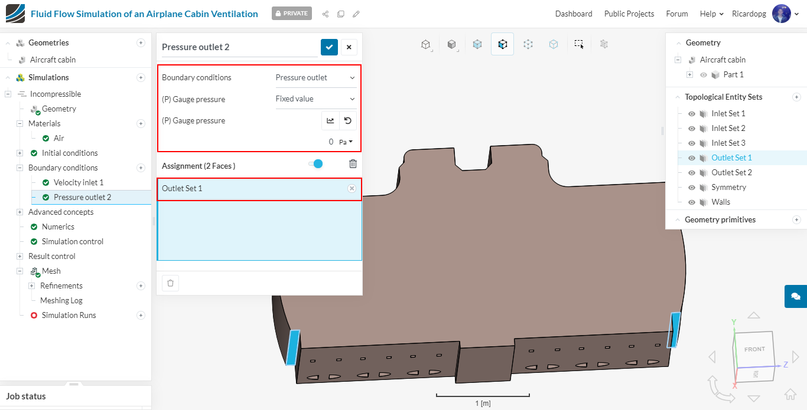Screen dimensions: 807x410
Task: Expand the Result control tree node
Action: [x=20, y=257]
